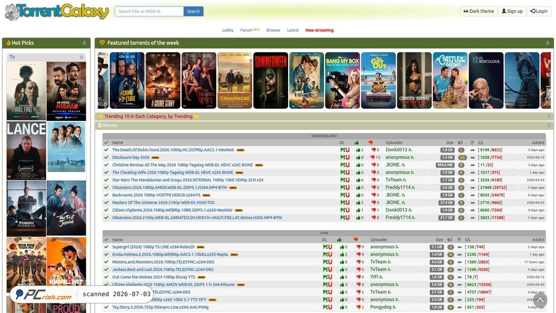Click magnet icon for Backrooms 2026 row

click(348, 195)
